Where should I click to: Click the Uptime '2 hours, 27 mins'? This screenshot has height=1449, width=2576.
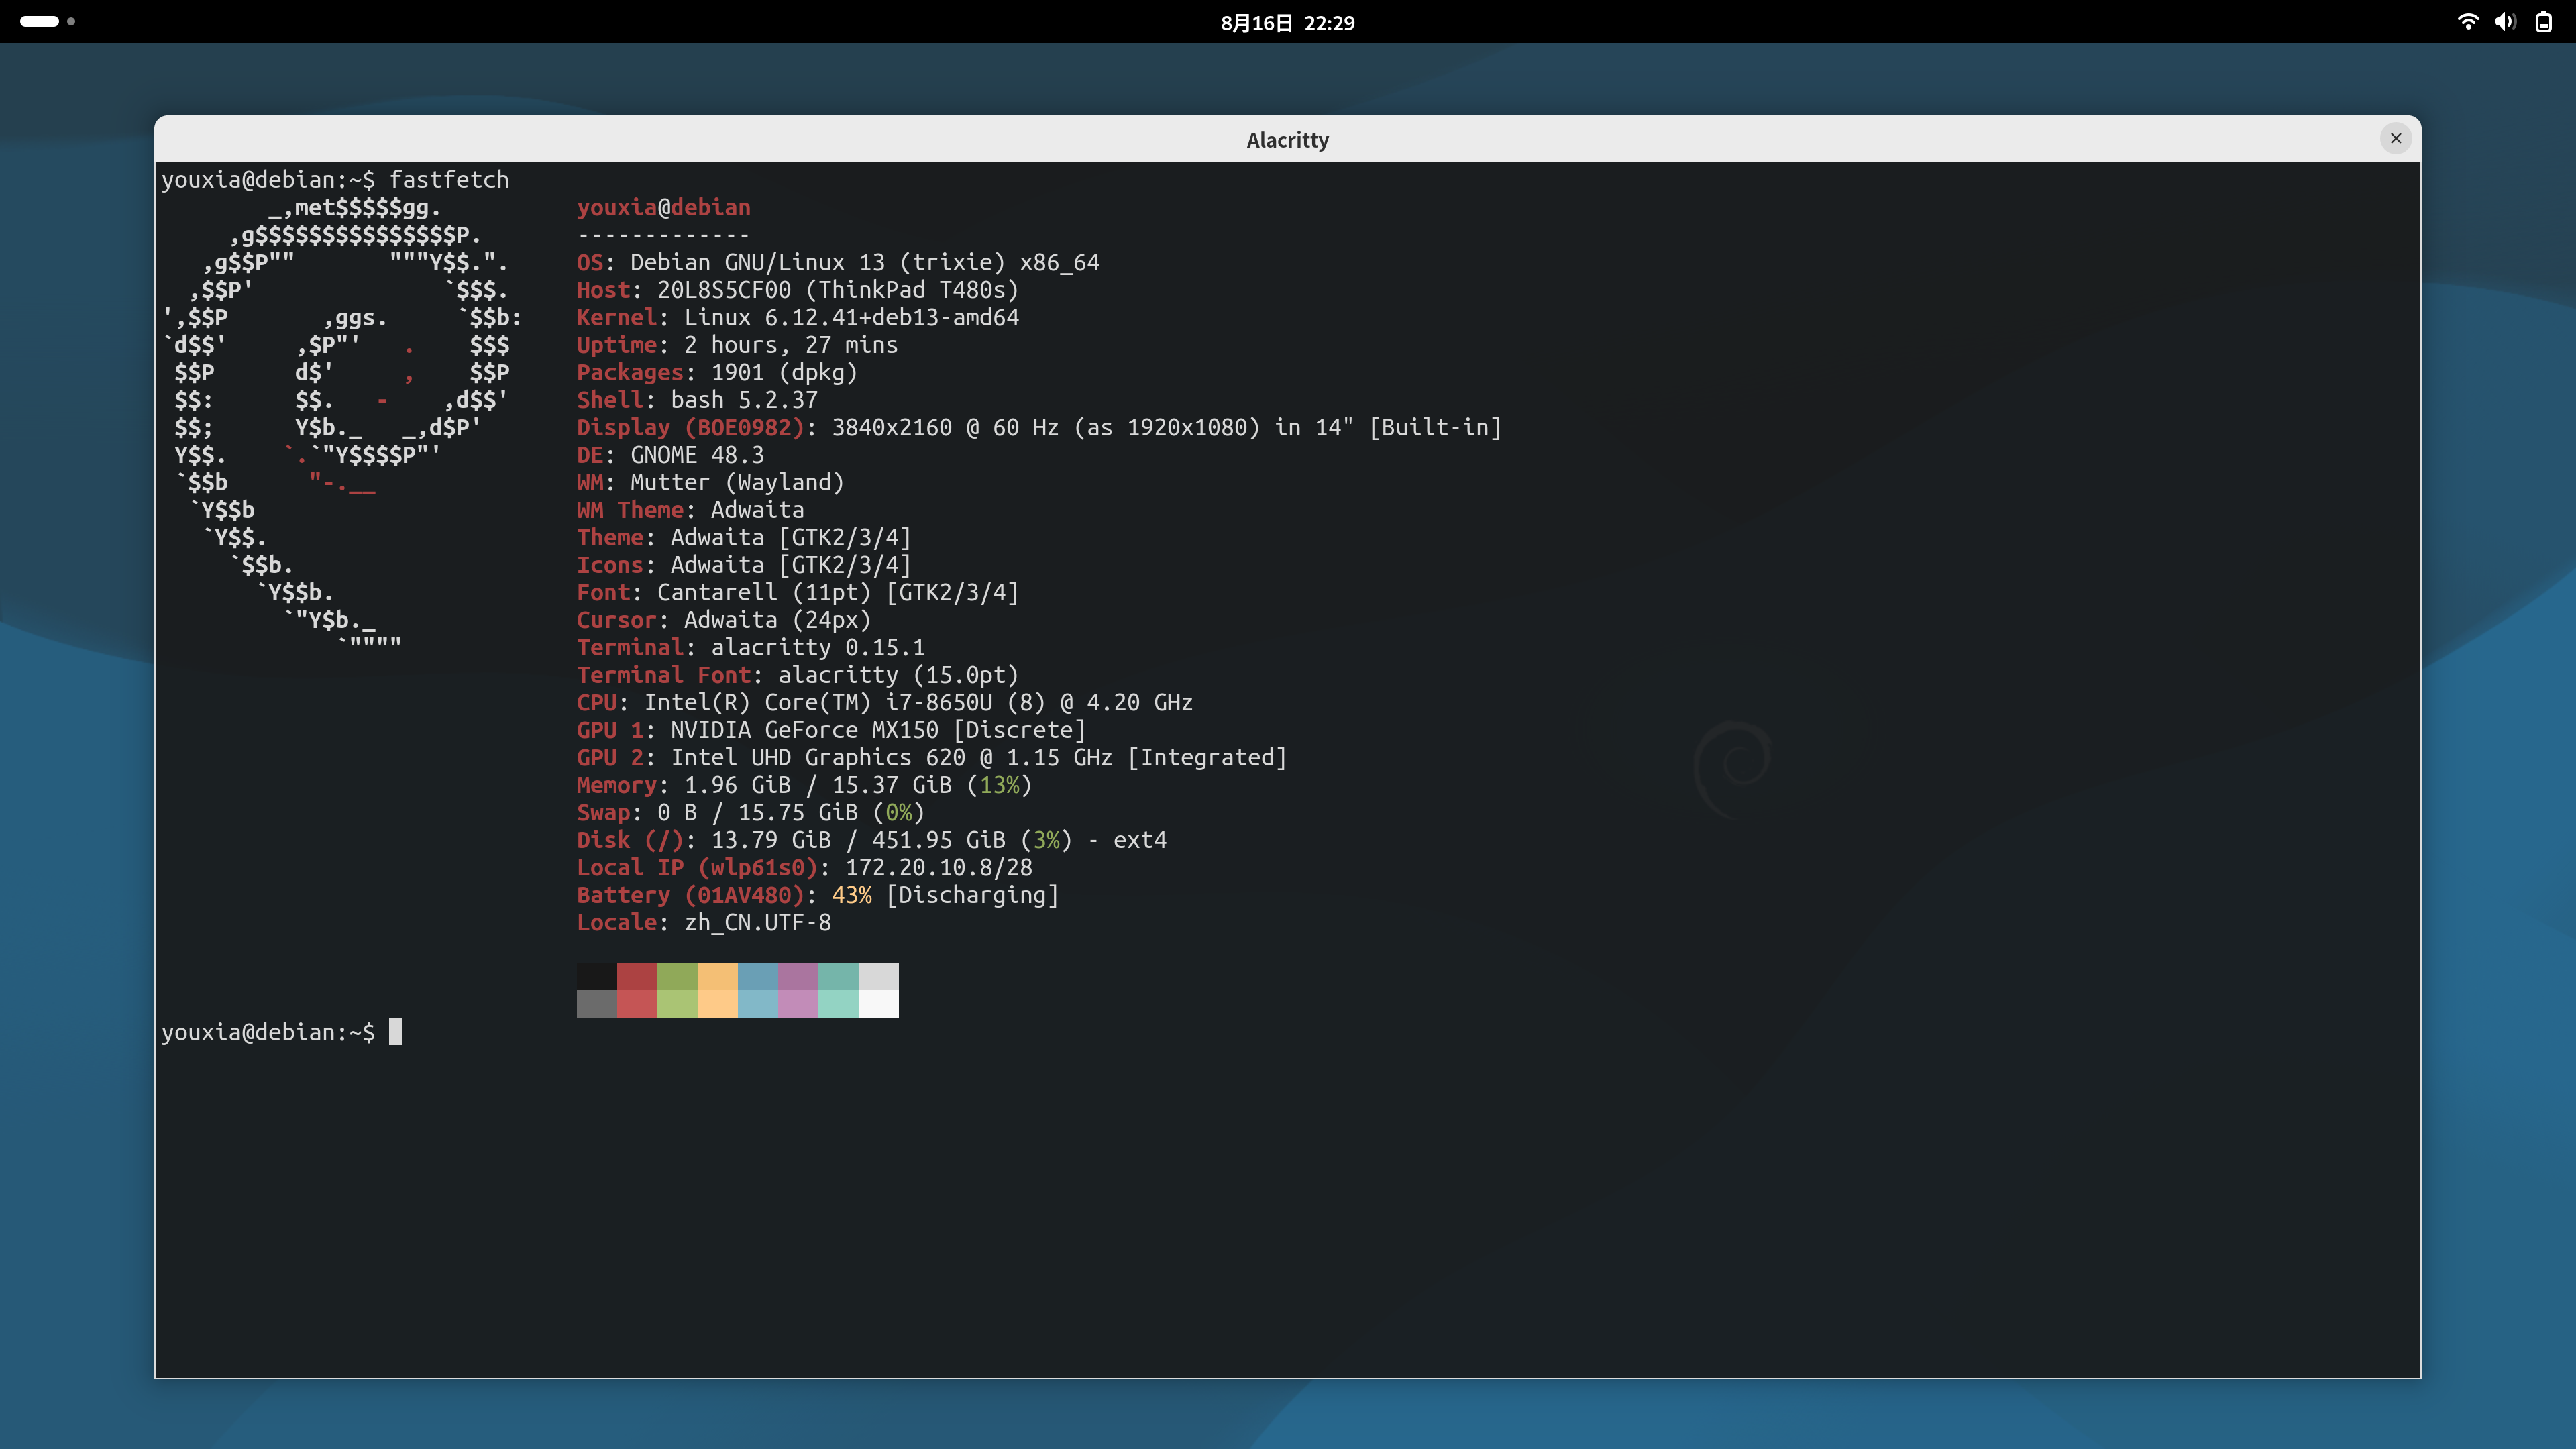click(x=791, y=345)
